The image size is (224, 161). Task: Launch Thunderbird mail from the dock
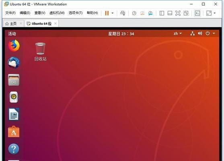(x=14, y=63)
